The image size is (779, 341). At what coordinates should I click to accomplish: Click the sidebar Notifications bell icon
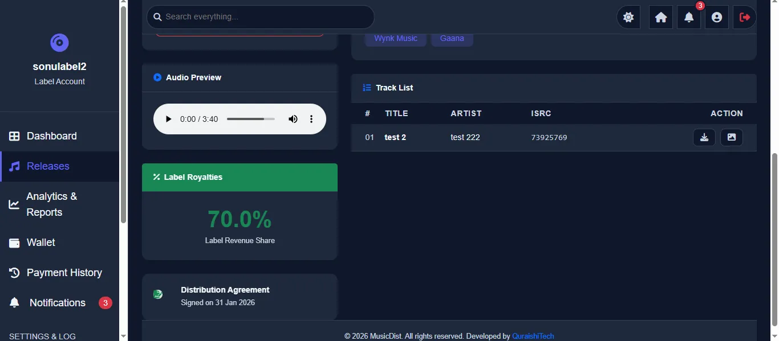14,303
